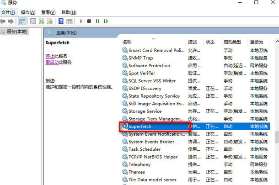Sort by the 启动类型 column header
279x185 pixels.
point(232,42)
